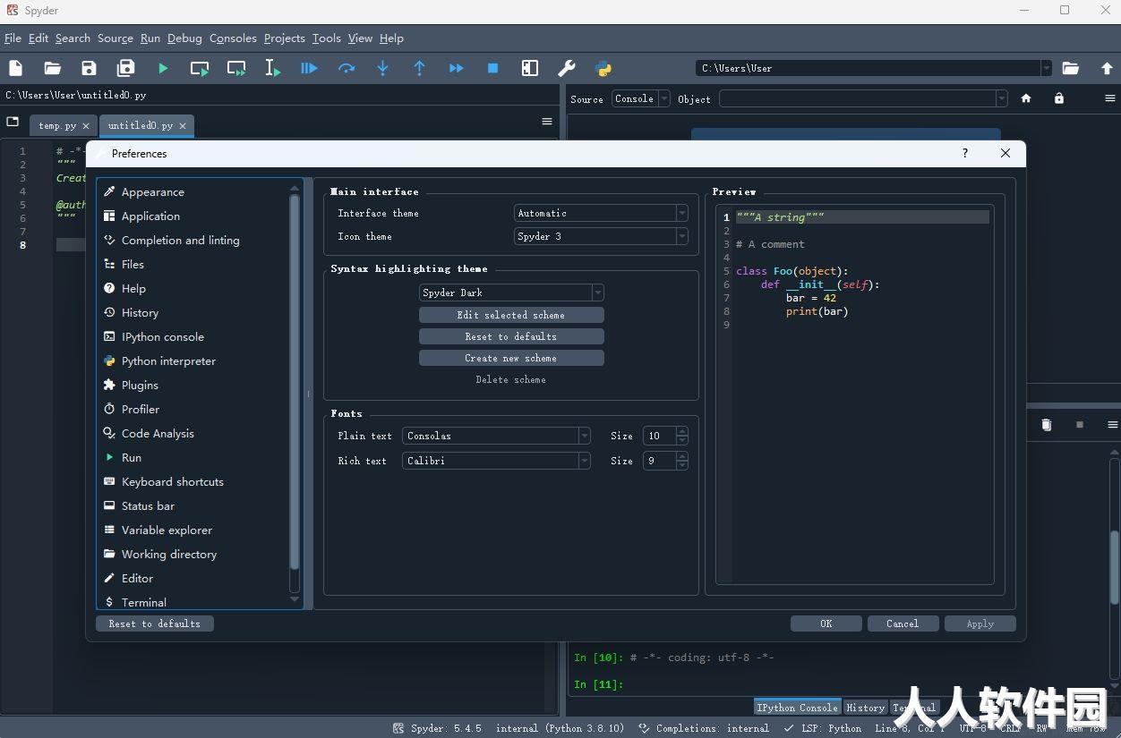Select Variable explorer preferences section

pos(193,530)
